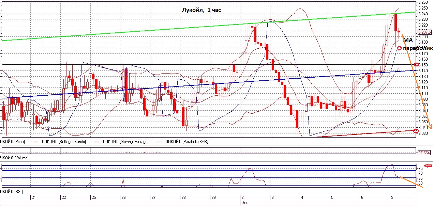Click the ЛУКОЙЛ [RSI] panel label
The height and width of the screenshot is (206, 433).
(11, 192)
